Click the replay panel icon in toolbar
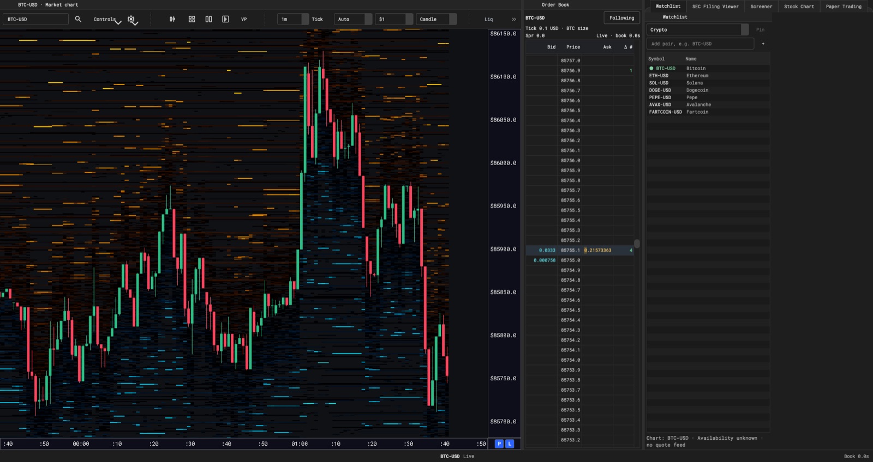Image resolution: width=873 pixels, height=462 pixels. tap(225, 19)
